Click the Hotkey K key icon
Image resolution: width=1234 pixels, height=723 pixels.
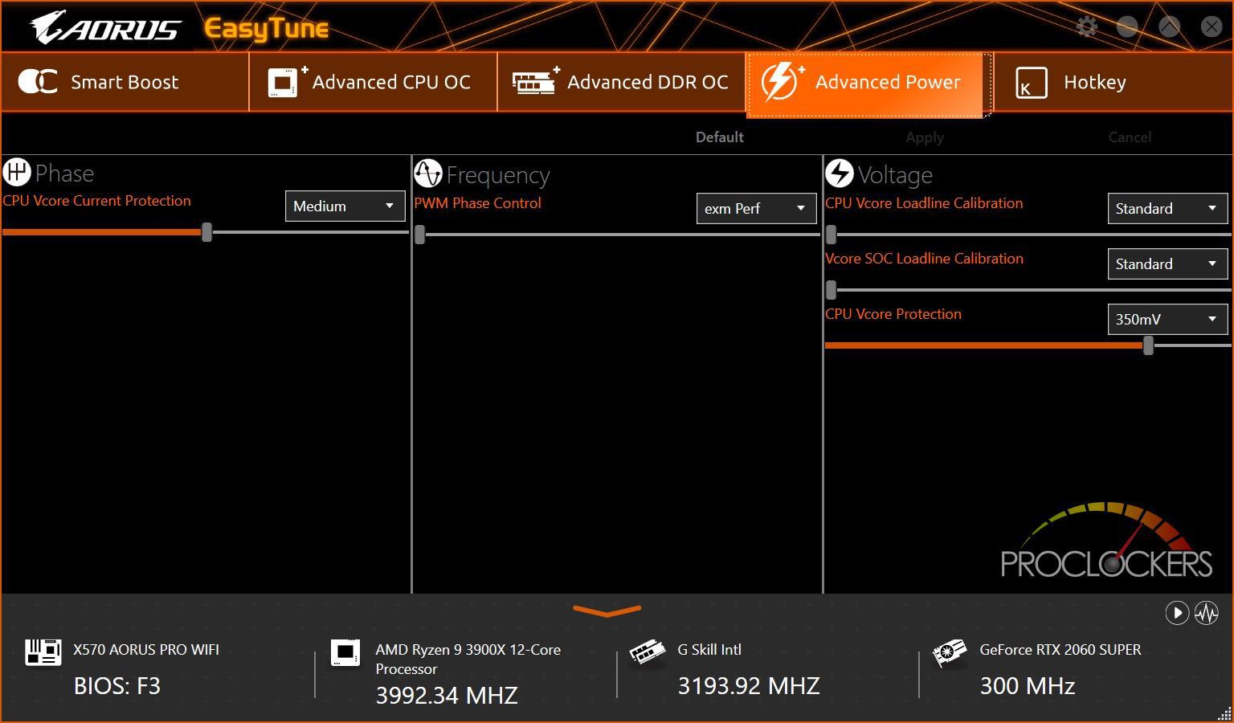click(x=1032, y=83)
